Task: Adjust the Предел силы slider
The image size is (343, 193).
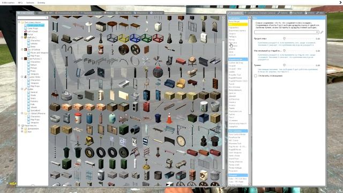Action: 284,39
